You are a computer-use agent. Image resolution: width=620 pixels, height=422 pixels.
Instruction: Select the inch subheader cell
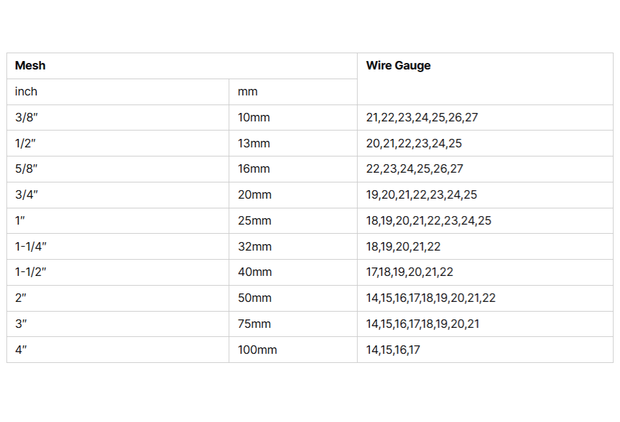(118, 92)
